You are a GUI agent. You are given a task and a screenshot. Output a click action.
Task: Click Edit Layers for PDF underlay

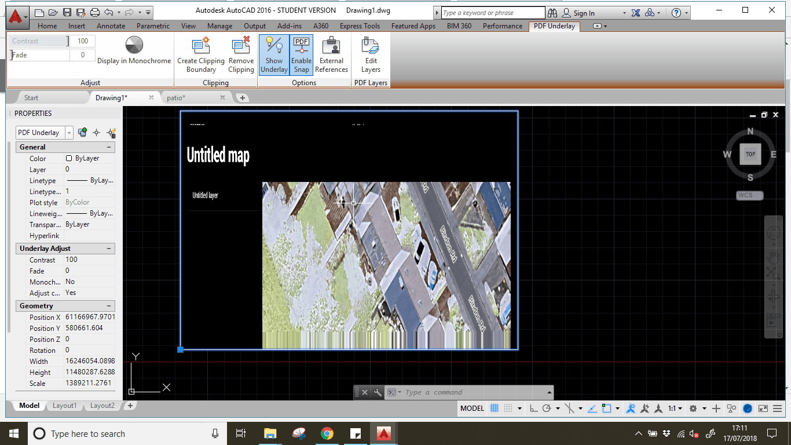pyautogui.click(x=371, y=46)
